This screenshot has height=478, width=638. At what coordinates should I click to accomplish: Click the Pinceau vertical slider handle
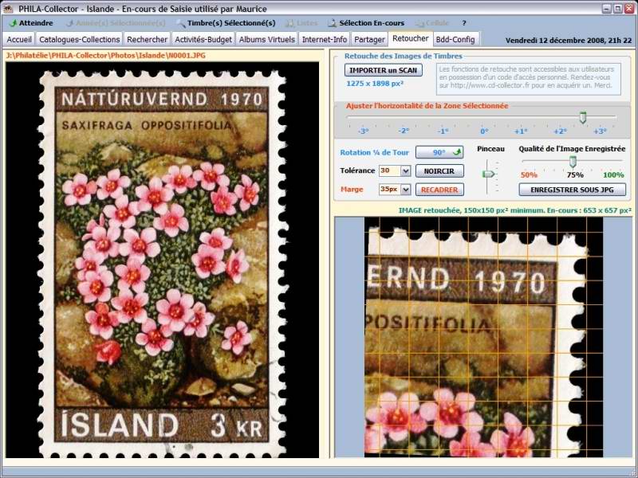[489, 173]
